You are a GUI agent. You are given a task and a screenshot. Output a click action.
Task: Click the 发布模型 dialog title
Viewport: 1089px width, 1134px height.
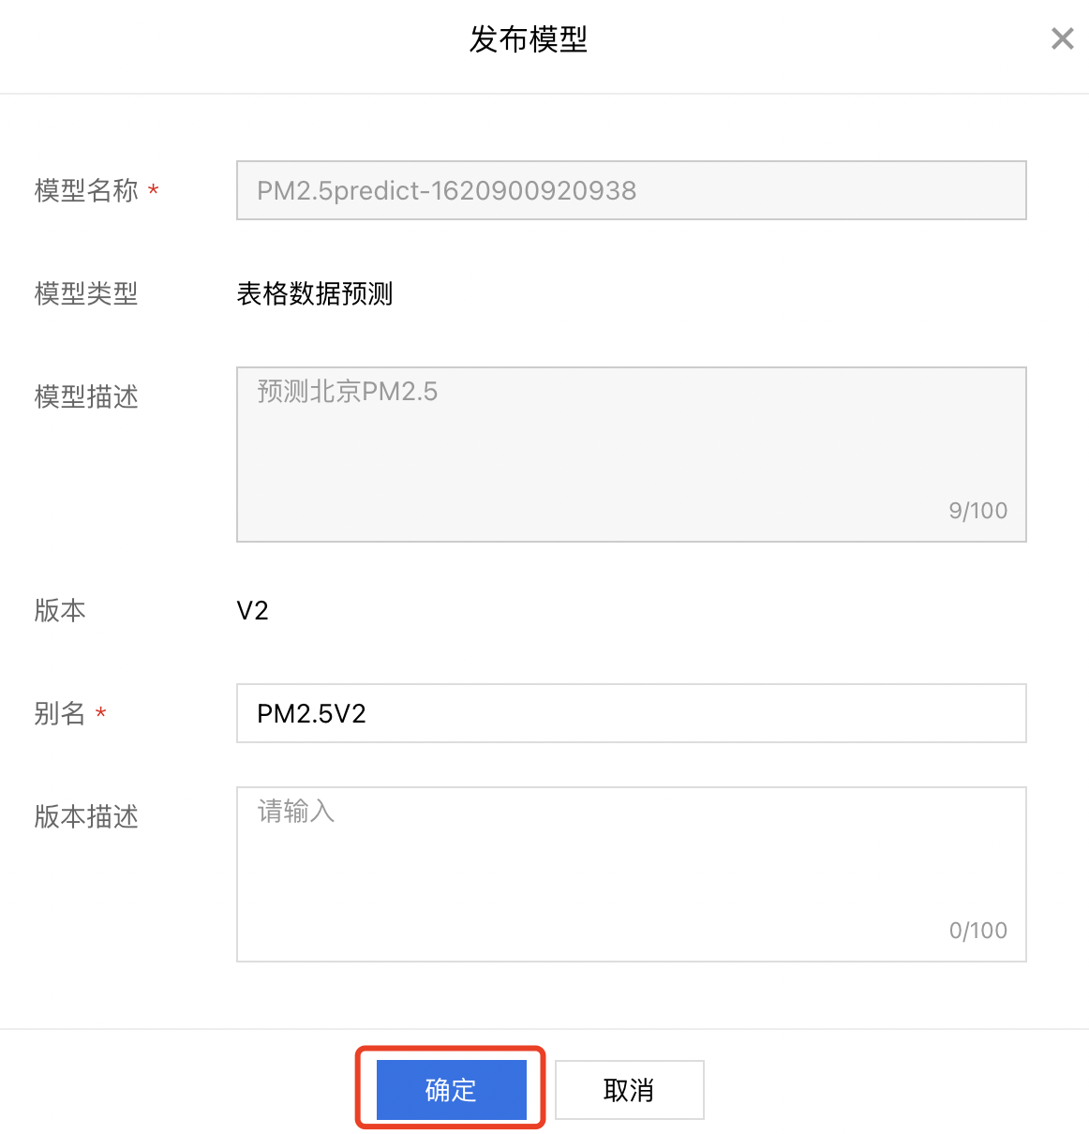[x=529, y=39]
